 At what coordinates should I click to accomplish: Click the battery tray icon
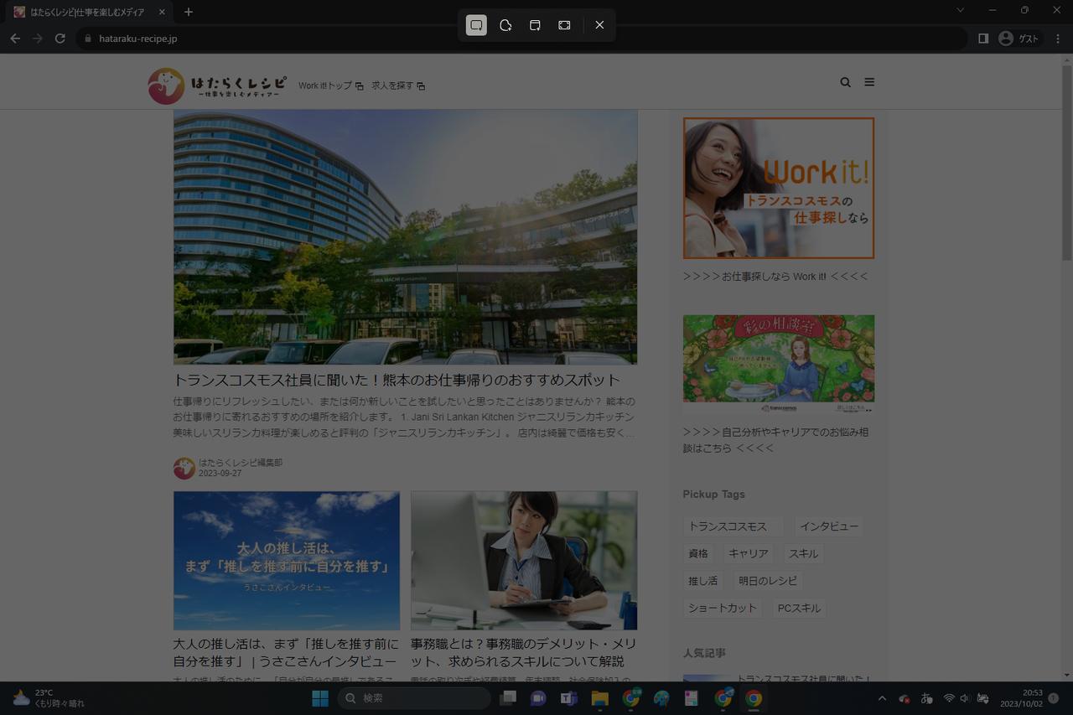983,698
